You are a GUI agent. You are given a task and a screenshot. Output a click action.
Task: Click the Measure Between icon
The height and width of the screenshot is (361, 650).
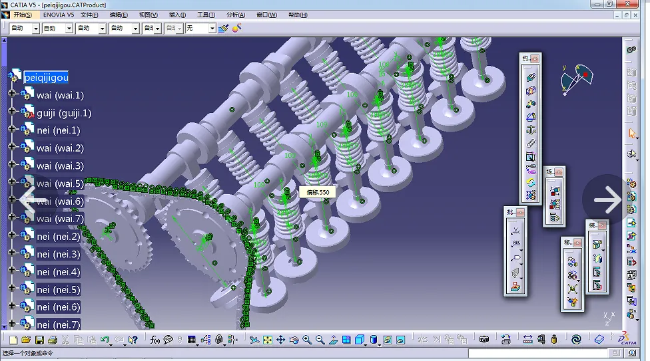tap(527, 340)
